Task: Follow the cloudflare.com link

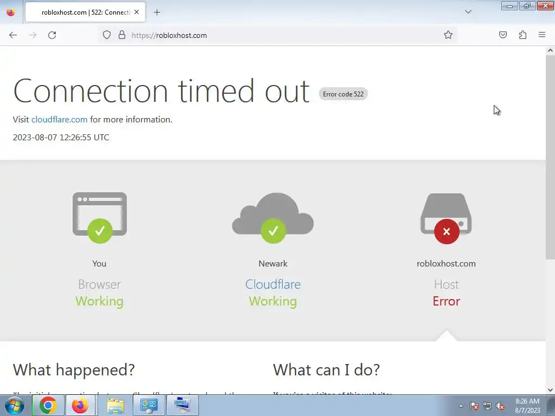Action: coord(59,120)
